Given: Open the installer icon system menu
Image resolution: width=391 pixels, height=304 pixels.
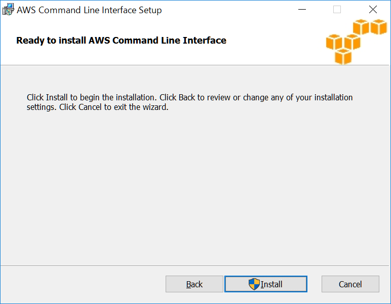Looking at the screenshot, I should tap(9, 10).
